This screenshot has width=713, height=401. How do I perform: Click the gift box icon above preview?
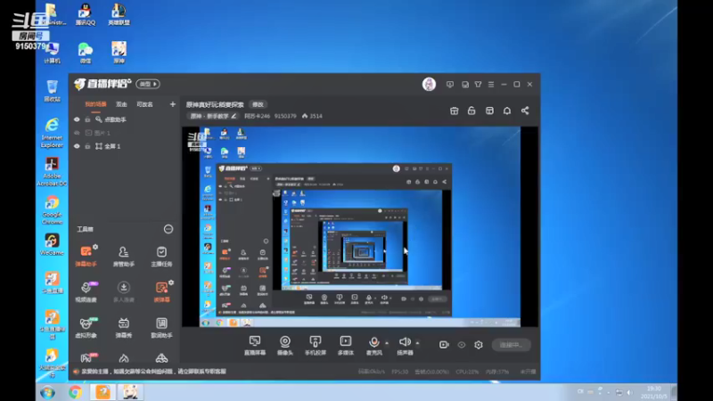454,110
